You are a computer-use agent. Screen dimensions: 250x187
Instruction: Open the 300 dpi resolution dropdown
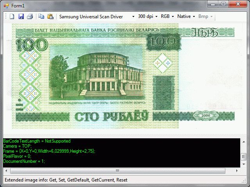coord(148,16)
